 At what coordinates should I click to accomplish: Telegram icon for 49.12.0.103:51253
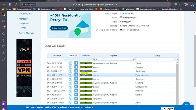pos(76,67)
